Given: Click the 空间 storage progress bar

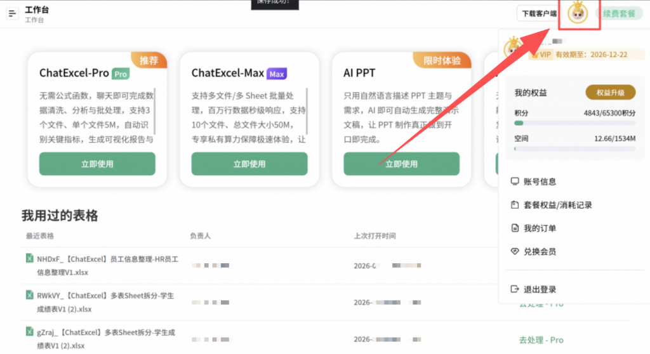Looking at the screenshot, I should coord(574,148).
